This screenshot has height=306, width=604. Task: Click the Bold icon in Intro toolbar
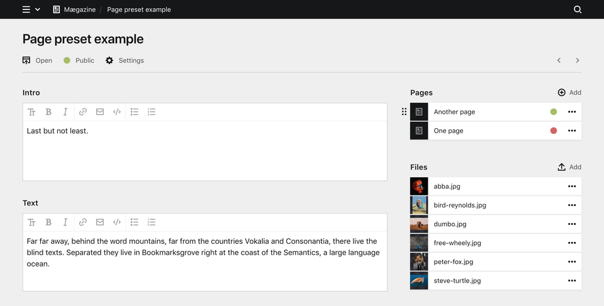48,112
